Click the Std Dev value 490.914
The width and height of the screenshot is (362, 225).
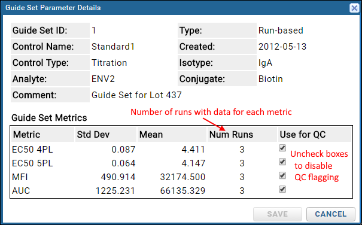click(118, 177)
